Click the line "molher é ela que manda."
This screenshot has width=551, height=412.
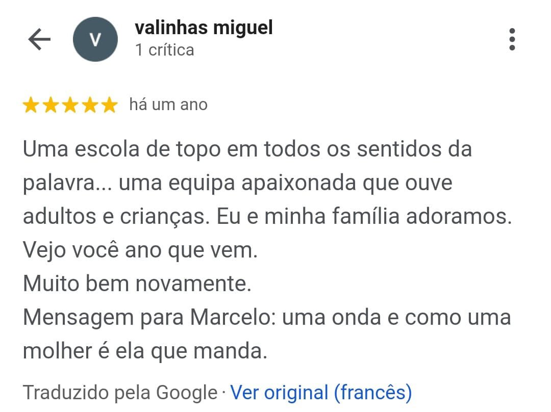pyautogui.click(x=145, y=351)
